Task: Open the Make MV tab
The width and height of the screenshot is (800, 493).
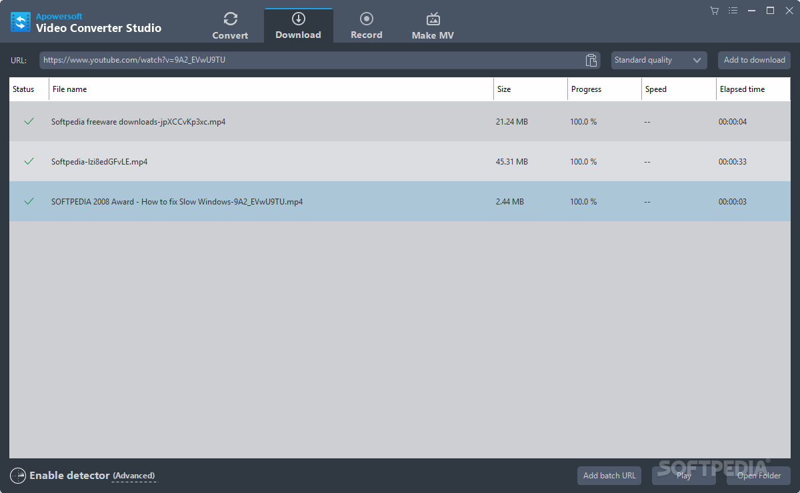Action: (433, 26)
